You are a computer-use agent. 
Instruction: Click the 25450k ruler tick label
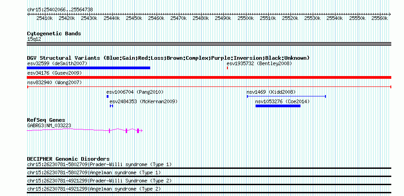134,18
